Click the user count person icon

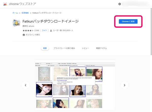click(51, 31)
